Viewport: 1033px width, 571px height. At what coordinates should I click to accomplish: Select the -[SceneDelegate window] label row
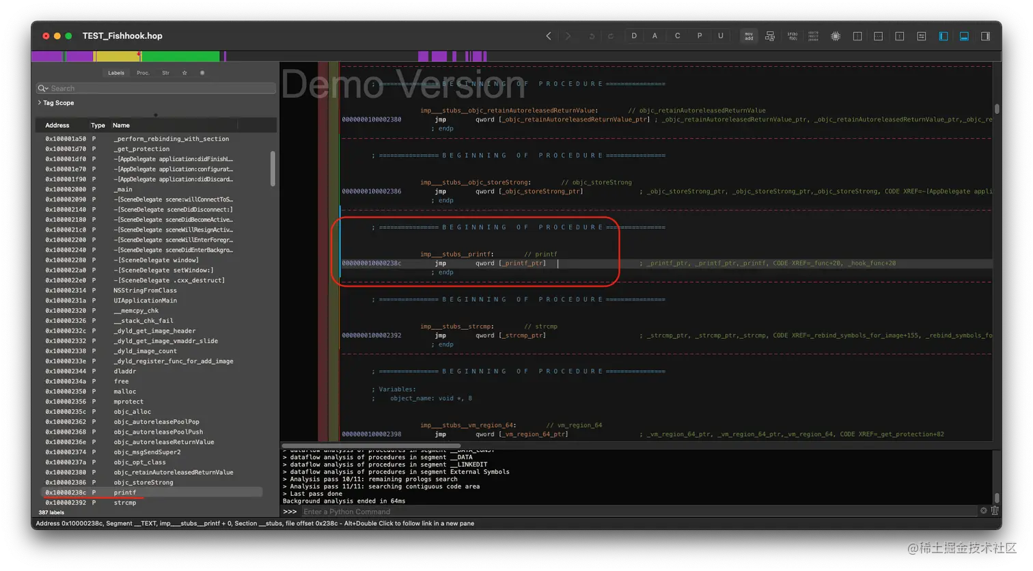(153, 260)
